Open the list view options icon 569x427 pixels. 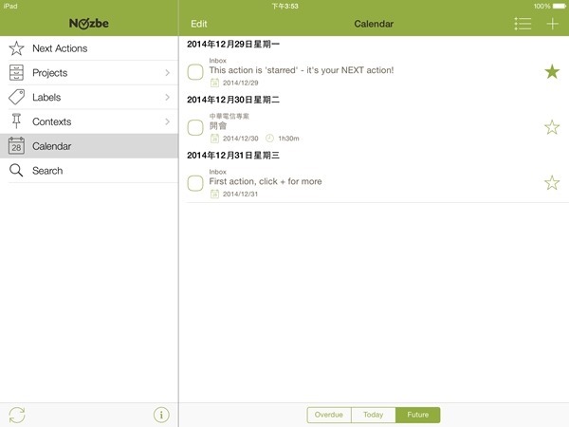tap(523, 24)
